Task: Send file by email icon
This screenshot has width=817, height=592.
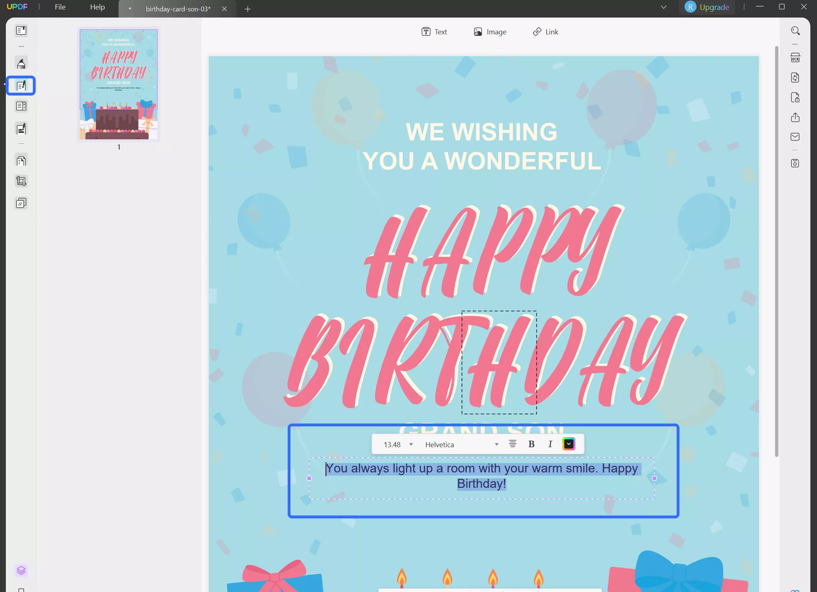Action: pyautogui.click(x=795, y=137)
